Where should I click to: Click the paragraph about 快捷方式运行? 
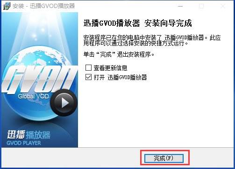coord(152,40)
